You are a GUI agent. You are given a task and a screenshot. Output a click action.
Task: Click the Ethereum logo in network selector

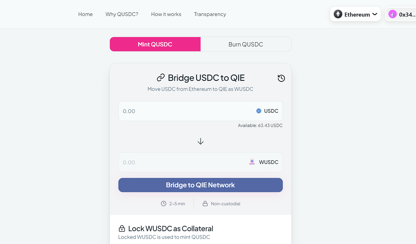(338, 14)
